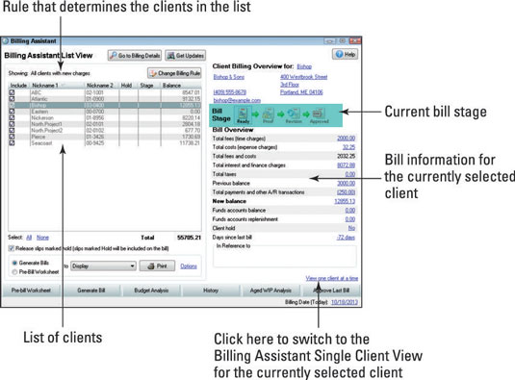Click the View one client at a time link

[332, 278]
